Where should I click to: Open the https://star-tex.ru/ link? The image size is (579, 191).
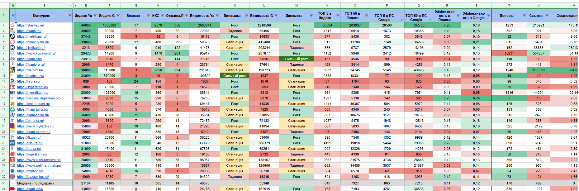coord(31,26)
